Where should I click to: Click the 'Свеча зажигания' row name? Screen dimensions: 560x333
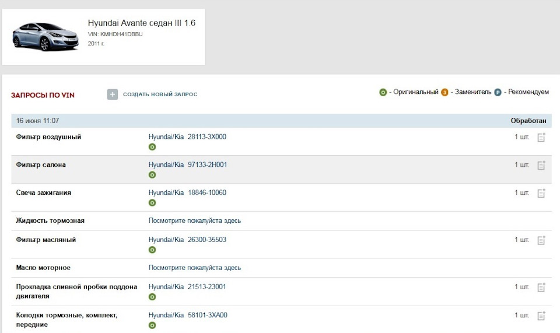click(x=44, y=192)
